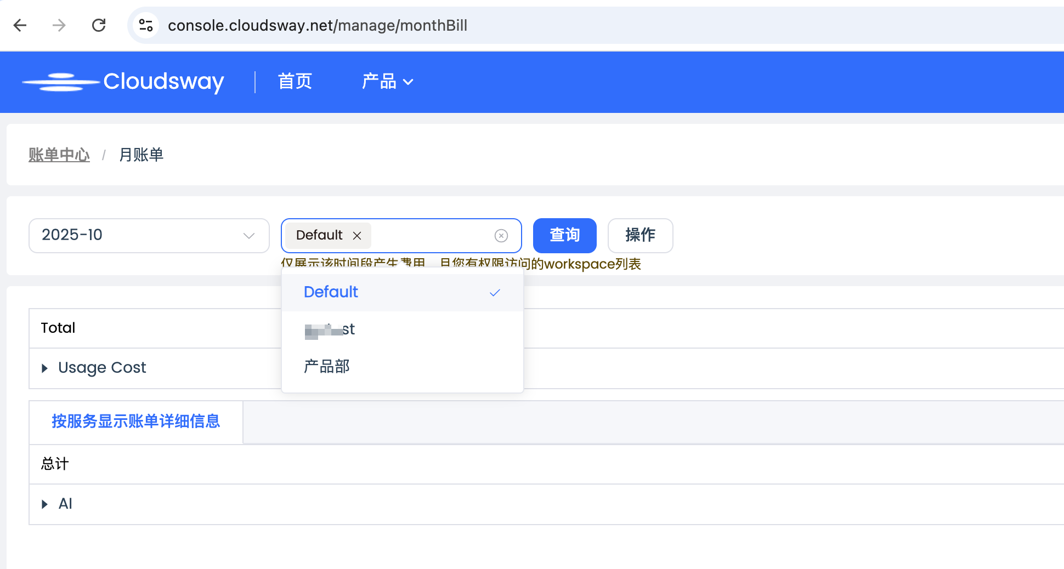Click the checkmark beside the Default option
Image resolution: width=1064 pixels, height=569 pixels.
click(x=494, y=292)
